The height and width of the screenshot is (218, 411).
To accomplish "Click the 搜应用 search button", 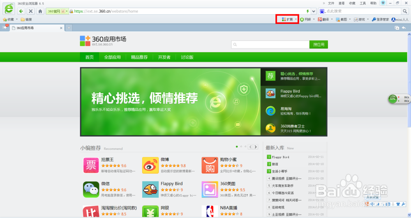I will tap(319, 44).
